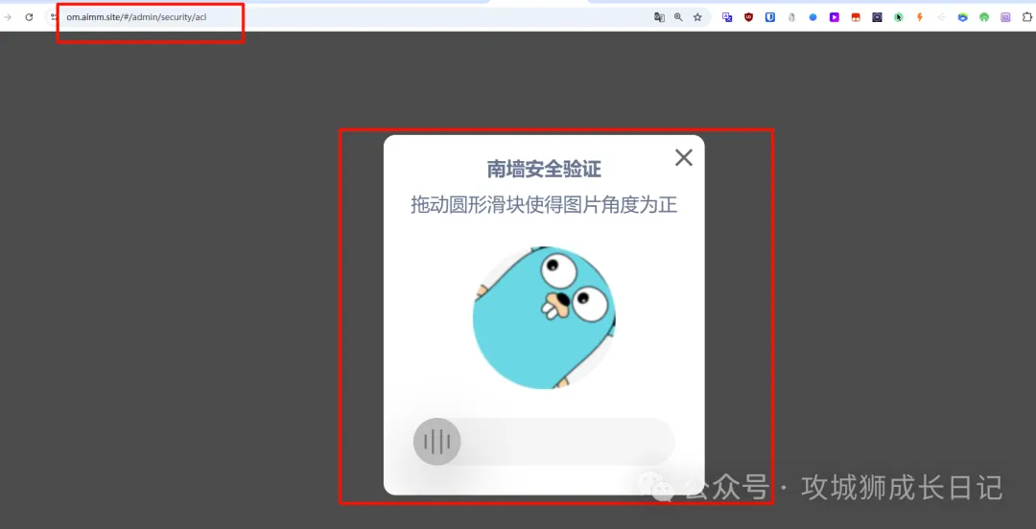Bookmark this page with the star icon
1036x529 pixels.
(697, 17)
